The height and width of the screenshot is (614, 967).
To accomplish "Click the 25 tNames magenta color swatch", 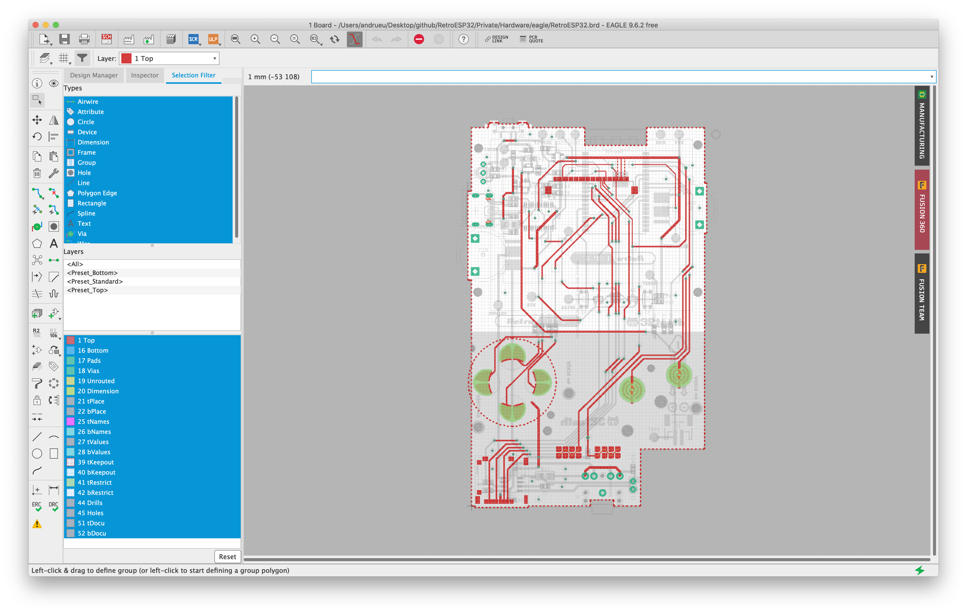I will (70, 422).
